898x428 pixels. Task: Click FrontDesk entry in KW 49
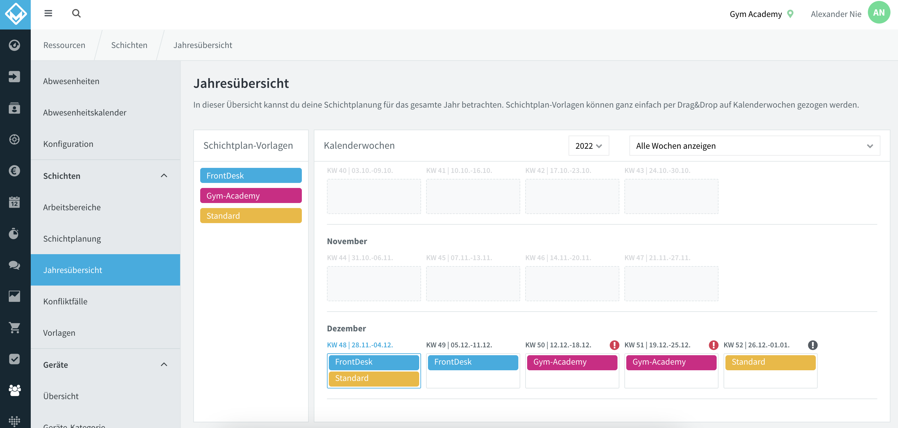tap(473, 362)
